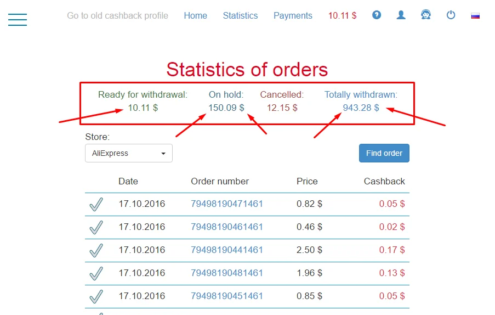Click the 150.09 $ on hold amount
The image size is (495, 315).
point(226,108)
